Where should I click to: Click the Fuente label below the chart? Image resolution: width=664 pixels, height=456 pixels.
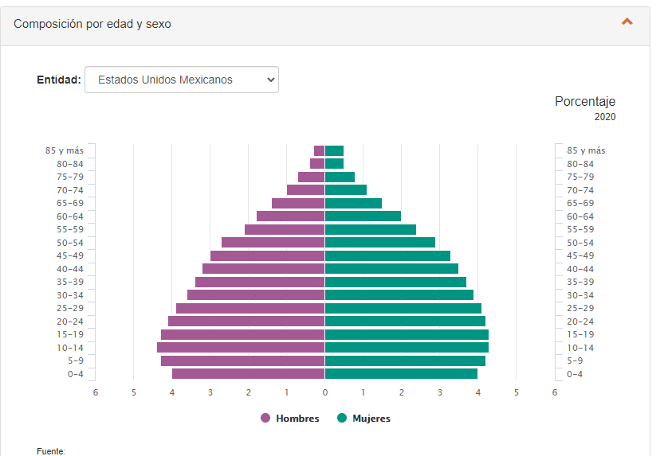(x=51, y=451)
